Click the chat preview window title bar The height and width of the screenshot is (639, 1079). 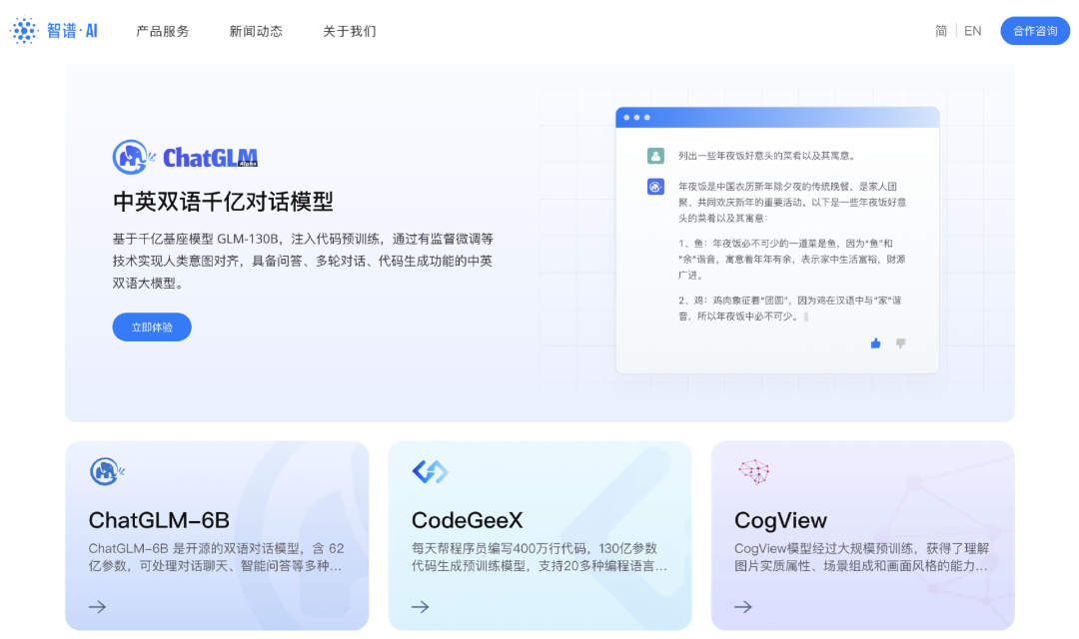click(777, 118)
